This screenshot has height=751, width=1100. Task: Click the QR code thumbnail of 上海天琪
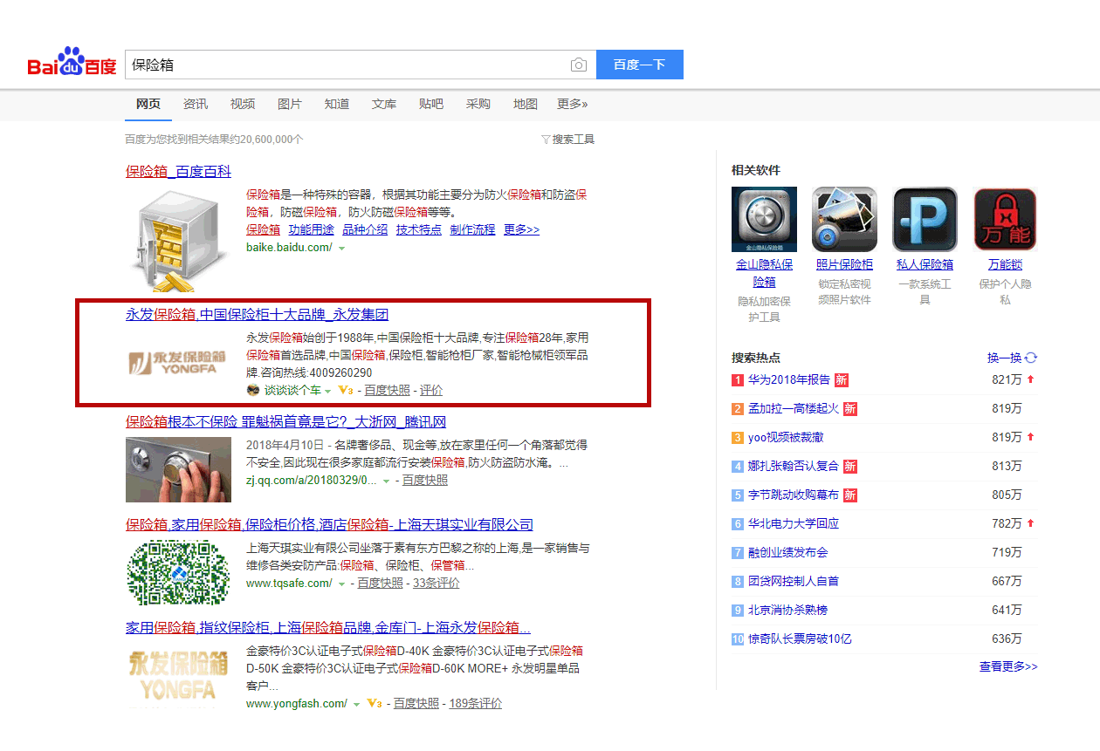point(178,572)
